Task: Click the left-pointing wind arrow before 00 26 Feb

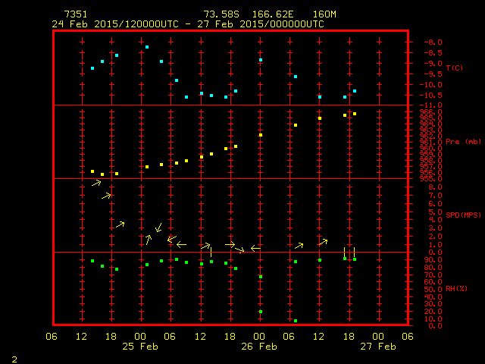Action: (x=255, y=248)
